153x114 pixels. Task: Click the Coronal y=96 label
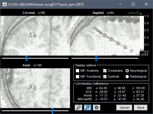pyautogui.click(x=34, y=13)
